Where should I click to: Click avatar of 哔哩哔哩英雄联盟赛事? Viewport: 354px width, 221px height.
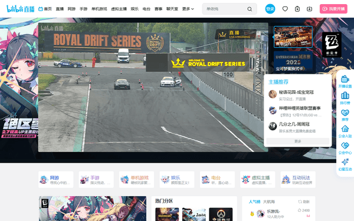tap(273, 110)
